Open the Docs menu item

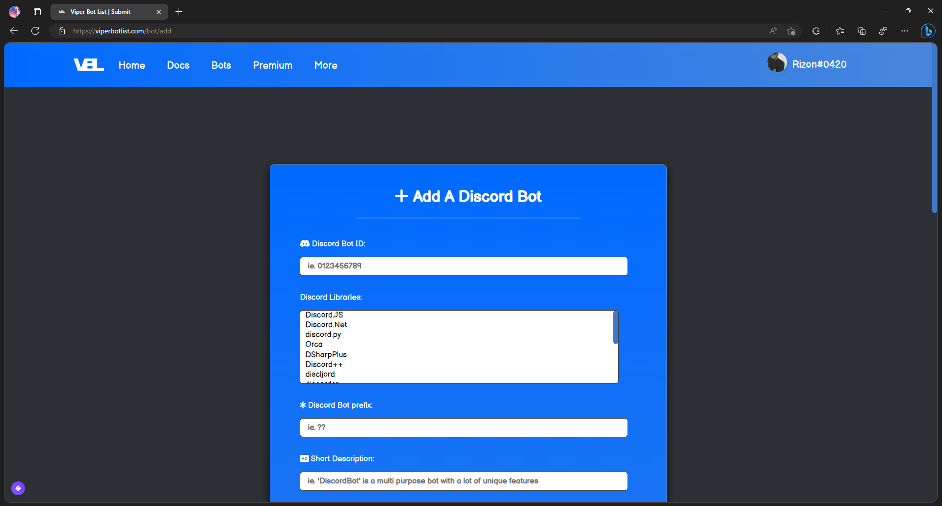(x=178, y=65)
